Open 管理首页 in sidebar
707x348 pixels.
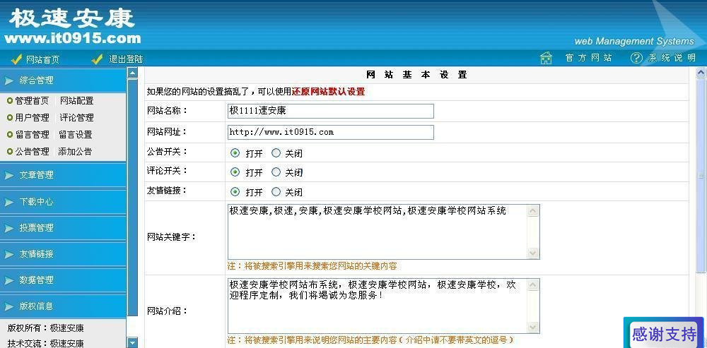(x=32, y=101)
